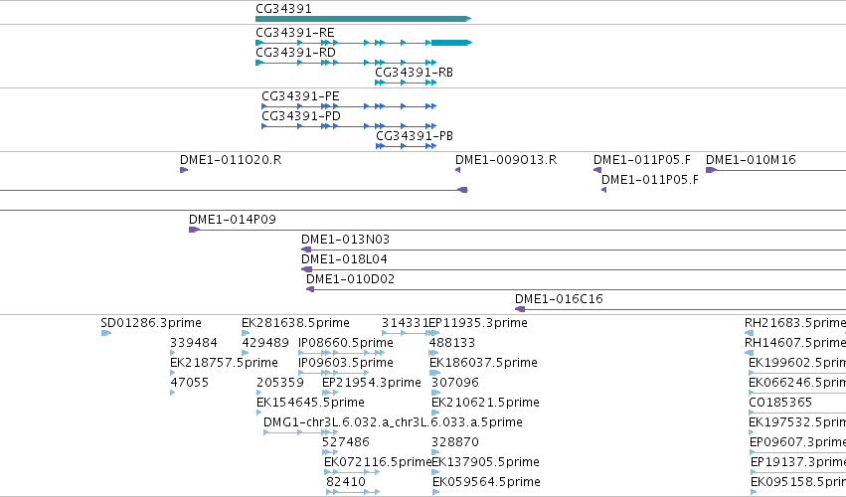Click the CO185365 EST label
The height and width of the screenshot is (497, 846).
[x=780, y=404]
